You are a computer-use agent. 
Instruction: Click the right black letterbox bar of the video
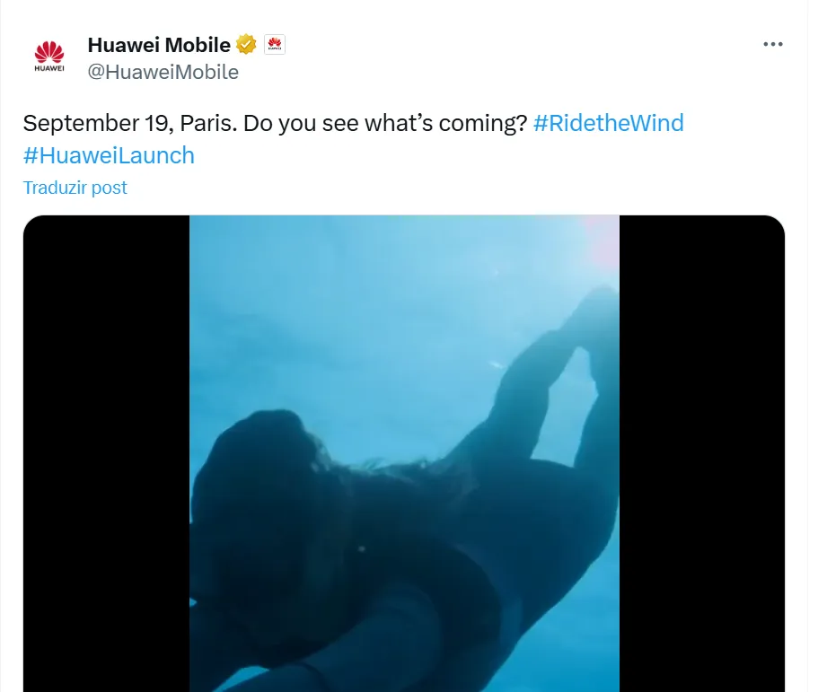pos(701,453)
